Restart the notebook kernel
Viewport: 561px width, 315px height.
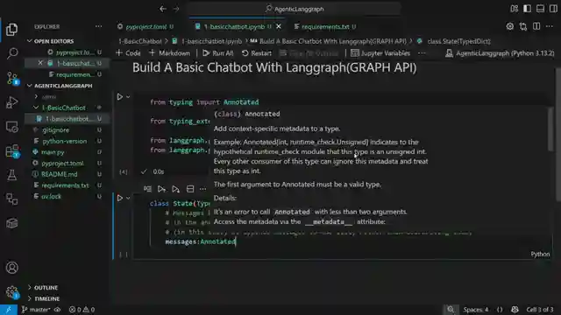click(257, 53)
